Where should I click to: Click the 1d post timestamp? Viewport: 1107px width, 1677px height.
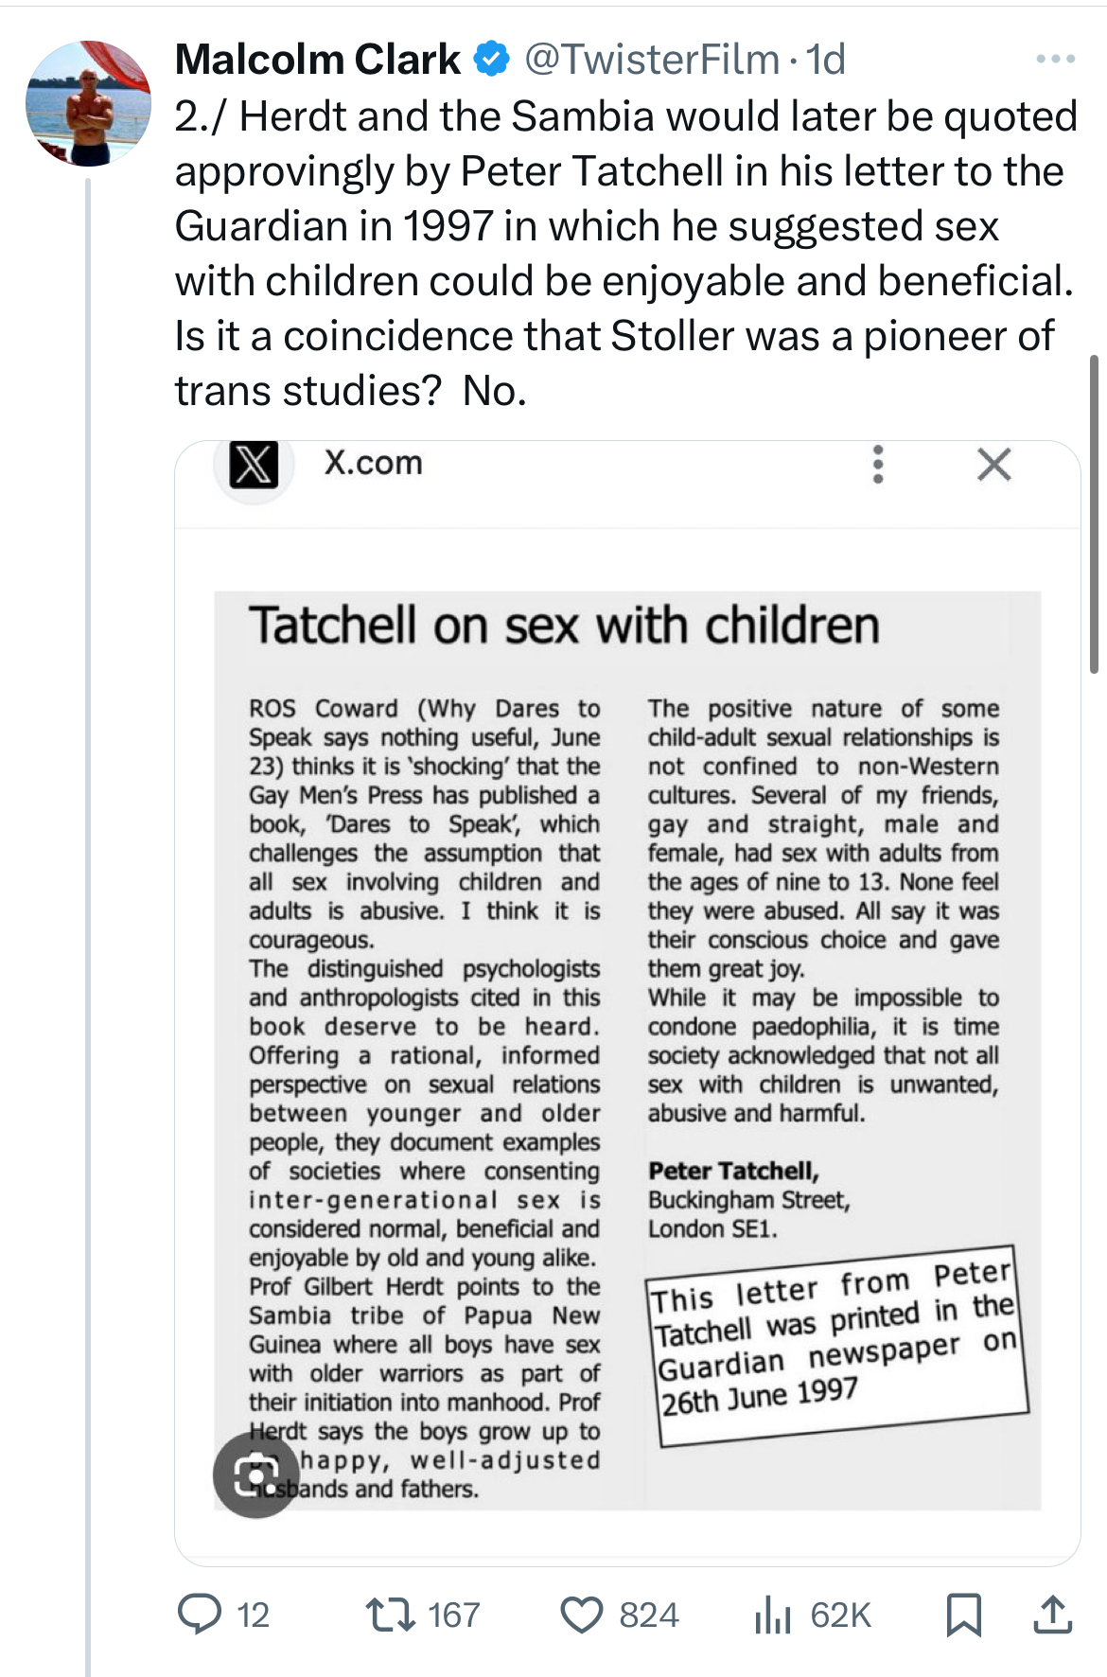(x=825, y=60)
